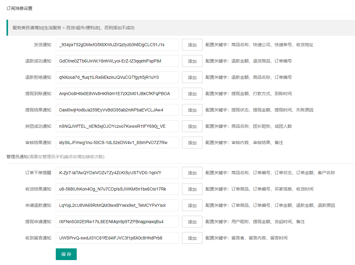Click 添加 button for 申请退款通知

click(192, 205)
